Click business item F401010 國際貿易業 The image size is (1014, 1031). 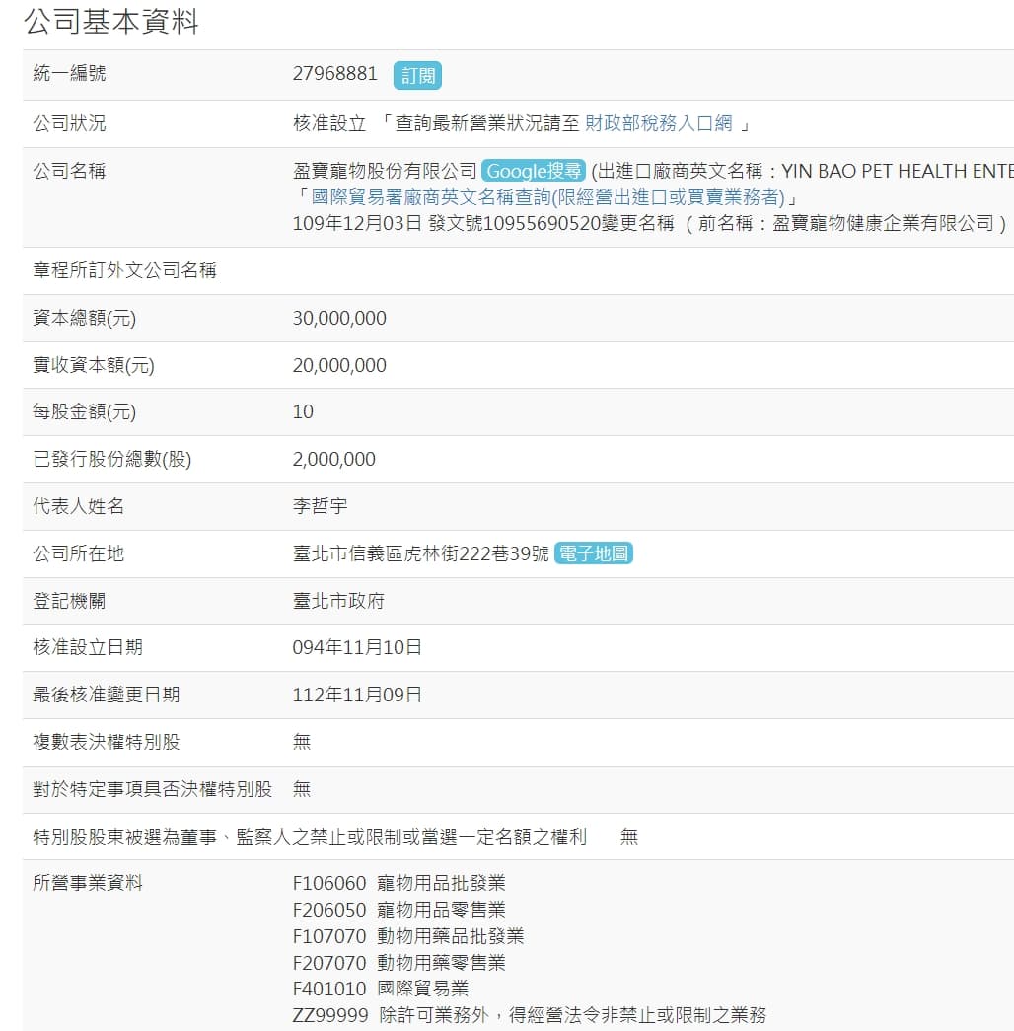tap(381, 989)
